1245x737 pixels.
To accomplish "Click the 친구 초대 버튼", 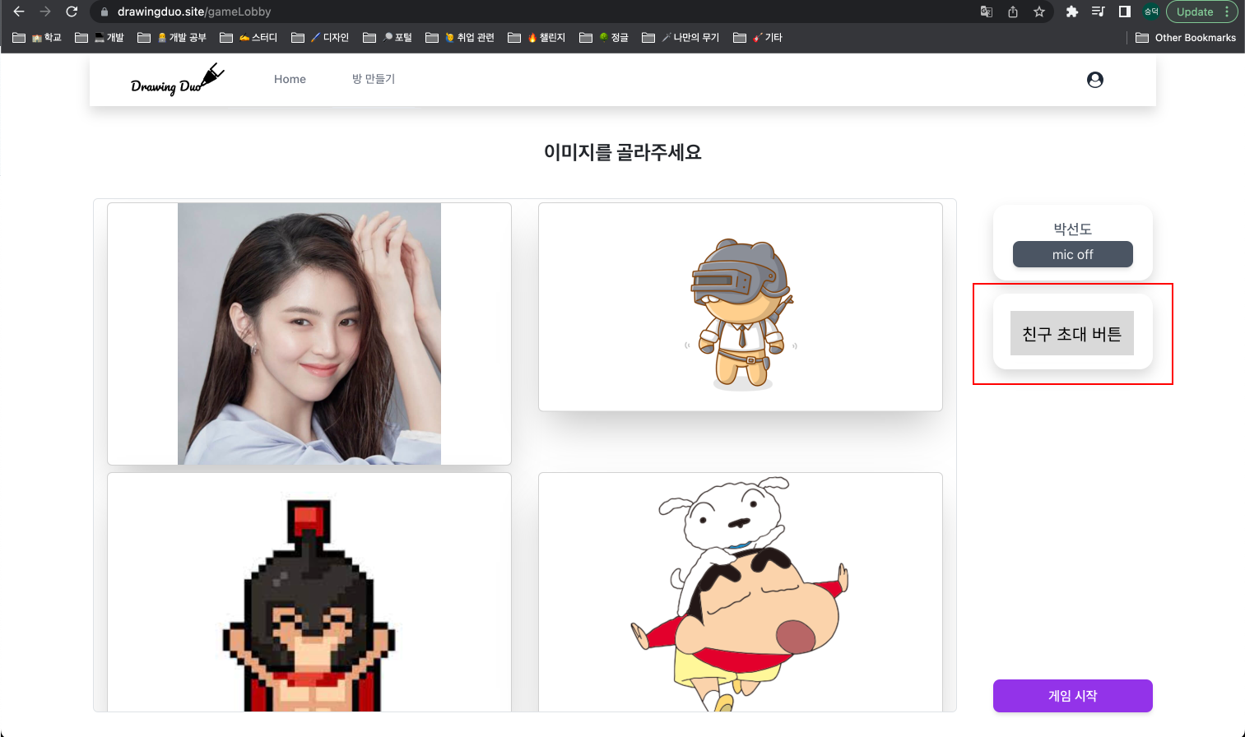I will [1071, 332].
